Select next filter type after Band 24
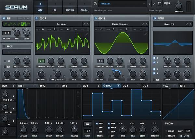 point(191,24)
